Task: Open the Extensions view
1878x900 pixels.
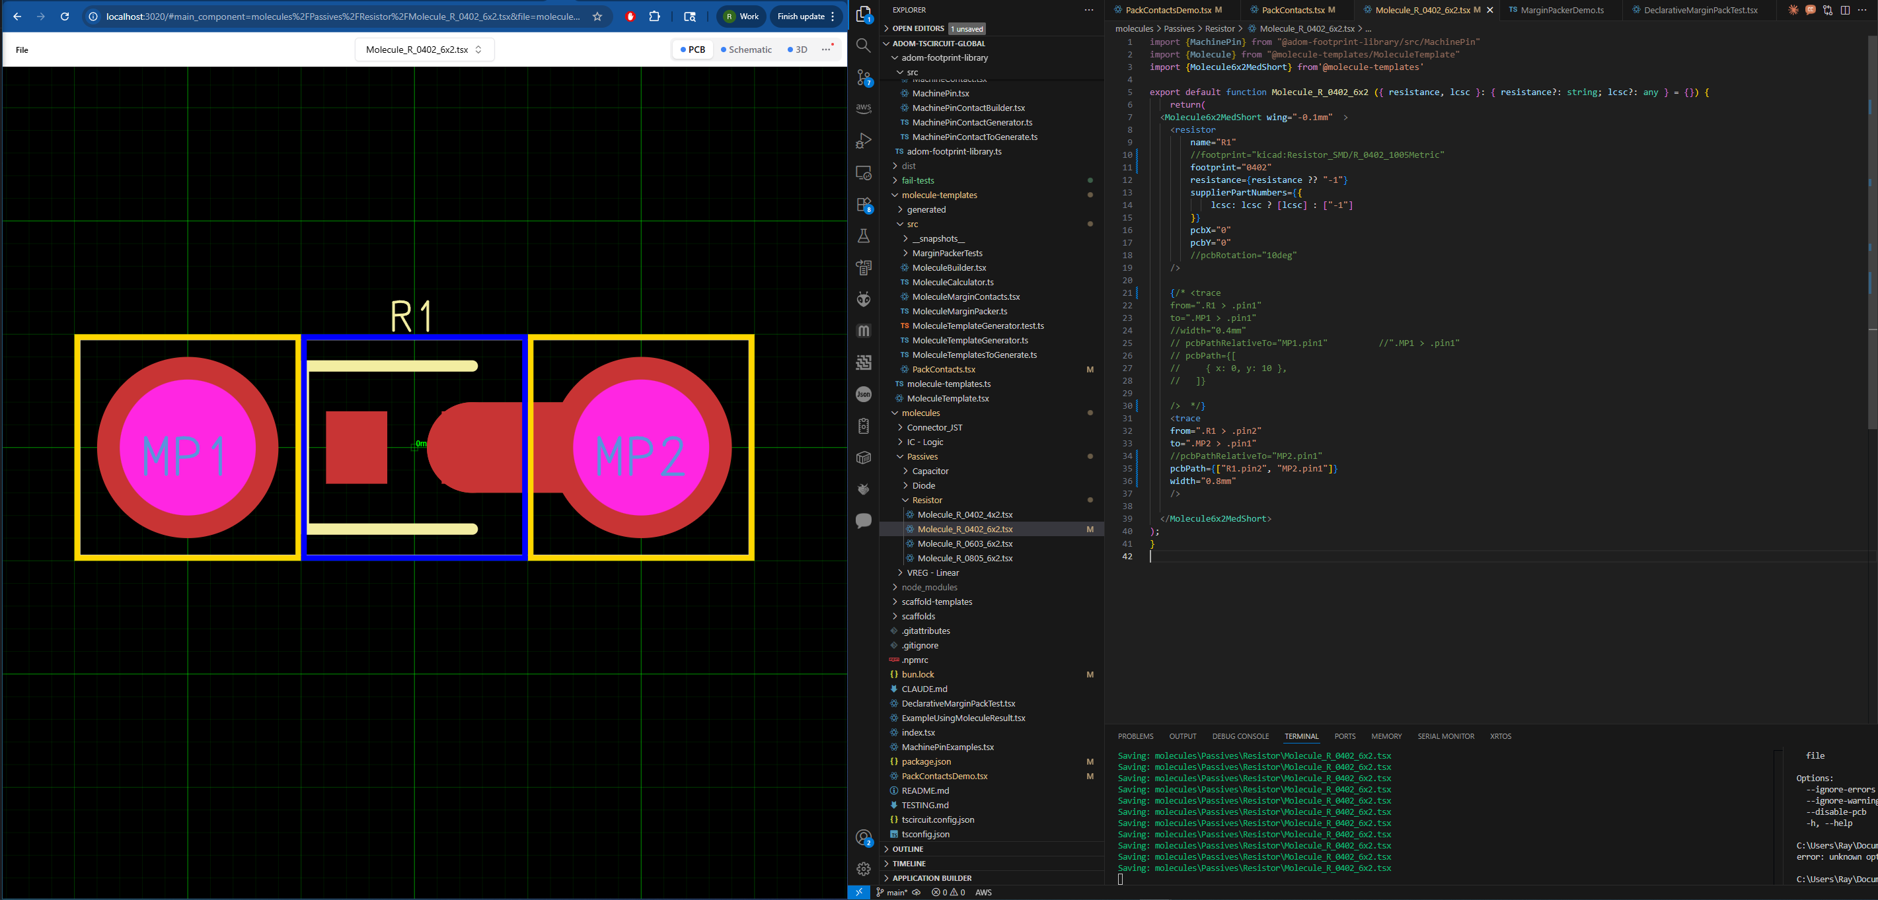Action: 863,205
